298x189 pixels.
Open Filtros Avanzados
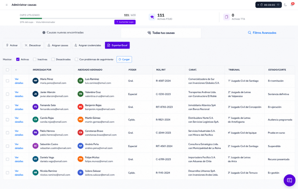[262, 33]
